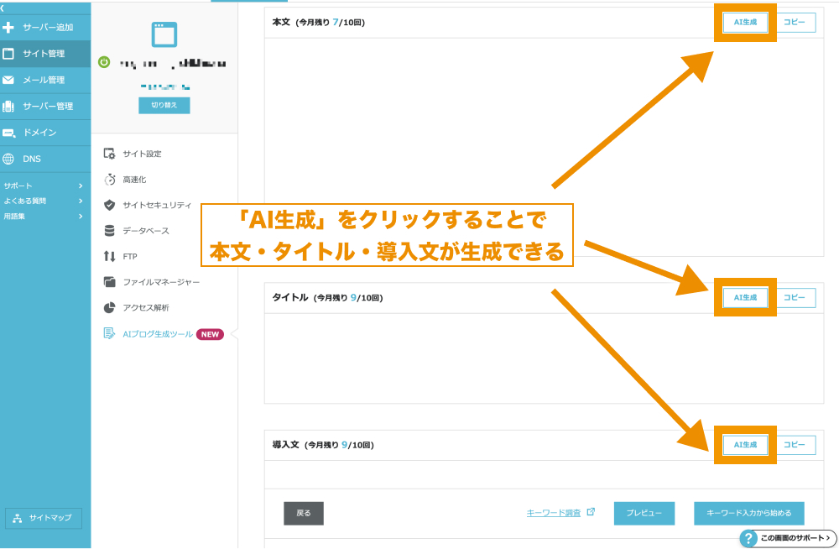Click the plus icon for サーバー追加
Screen dimensions: 839x549
[8, 28]
